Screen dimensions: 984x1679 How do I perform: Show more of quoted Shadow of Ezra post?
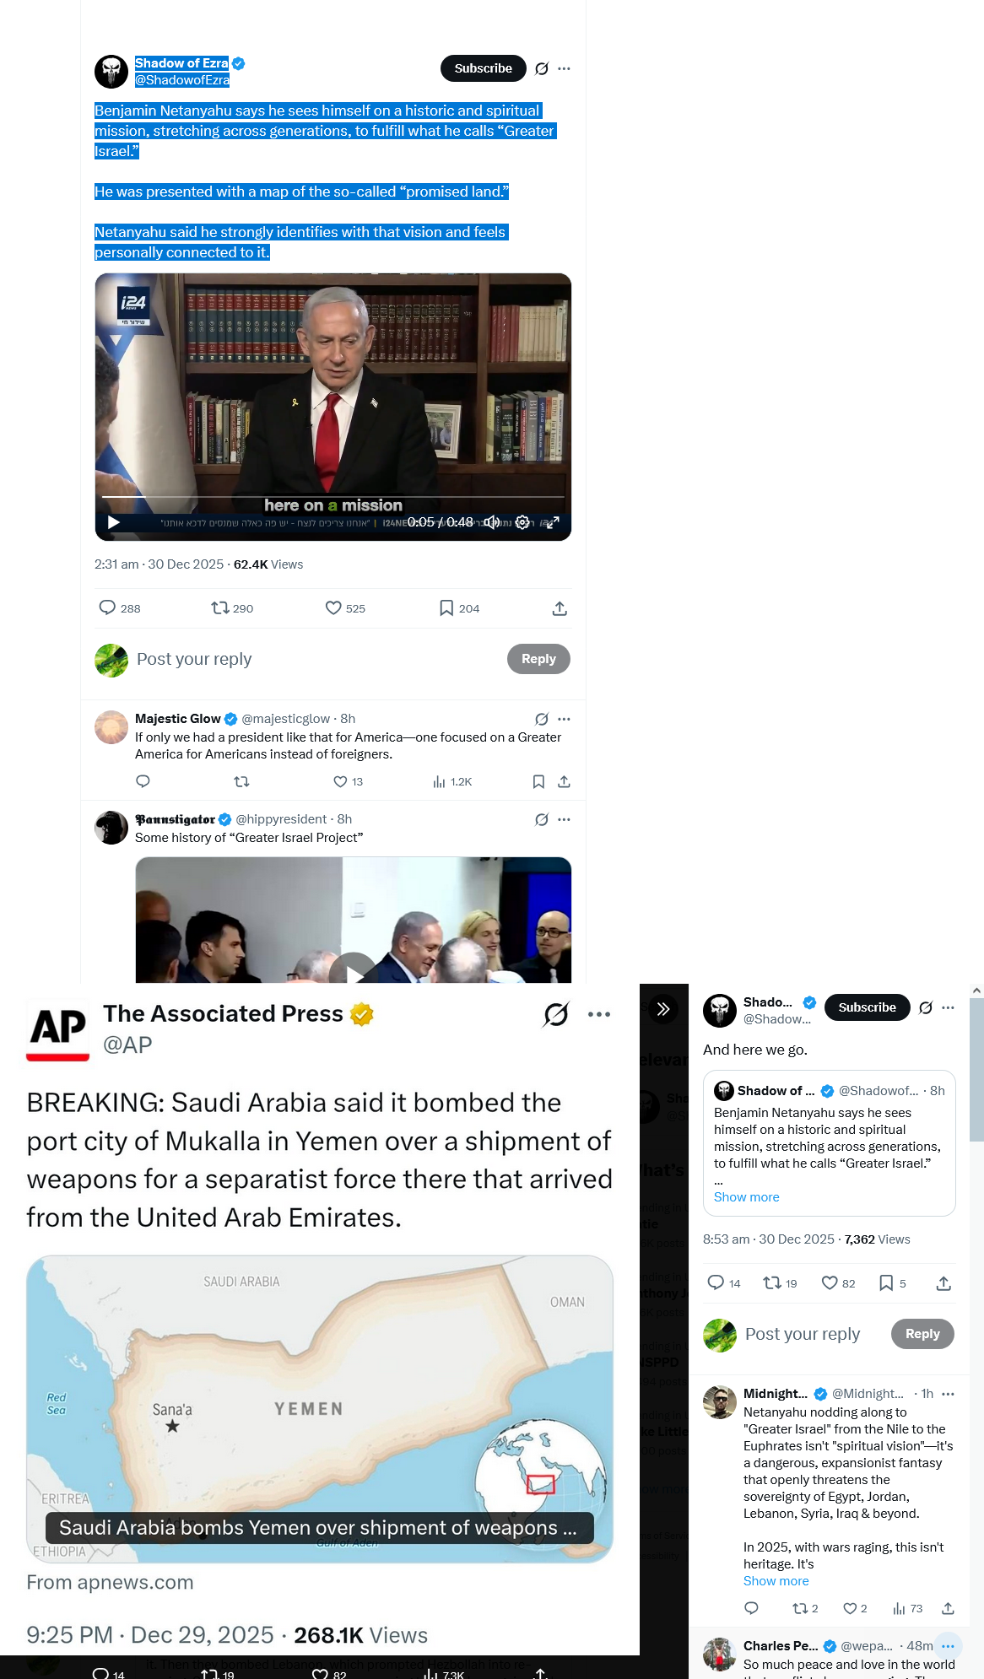tap(747, 1197)
